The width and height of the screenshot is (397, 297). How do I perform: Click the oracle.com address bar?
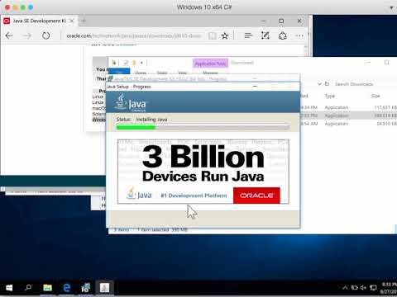pos(134,35)
